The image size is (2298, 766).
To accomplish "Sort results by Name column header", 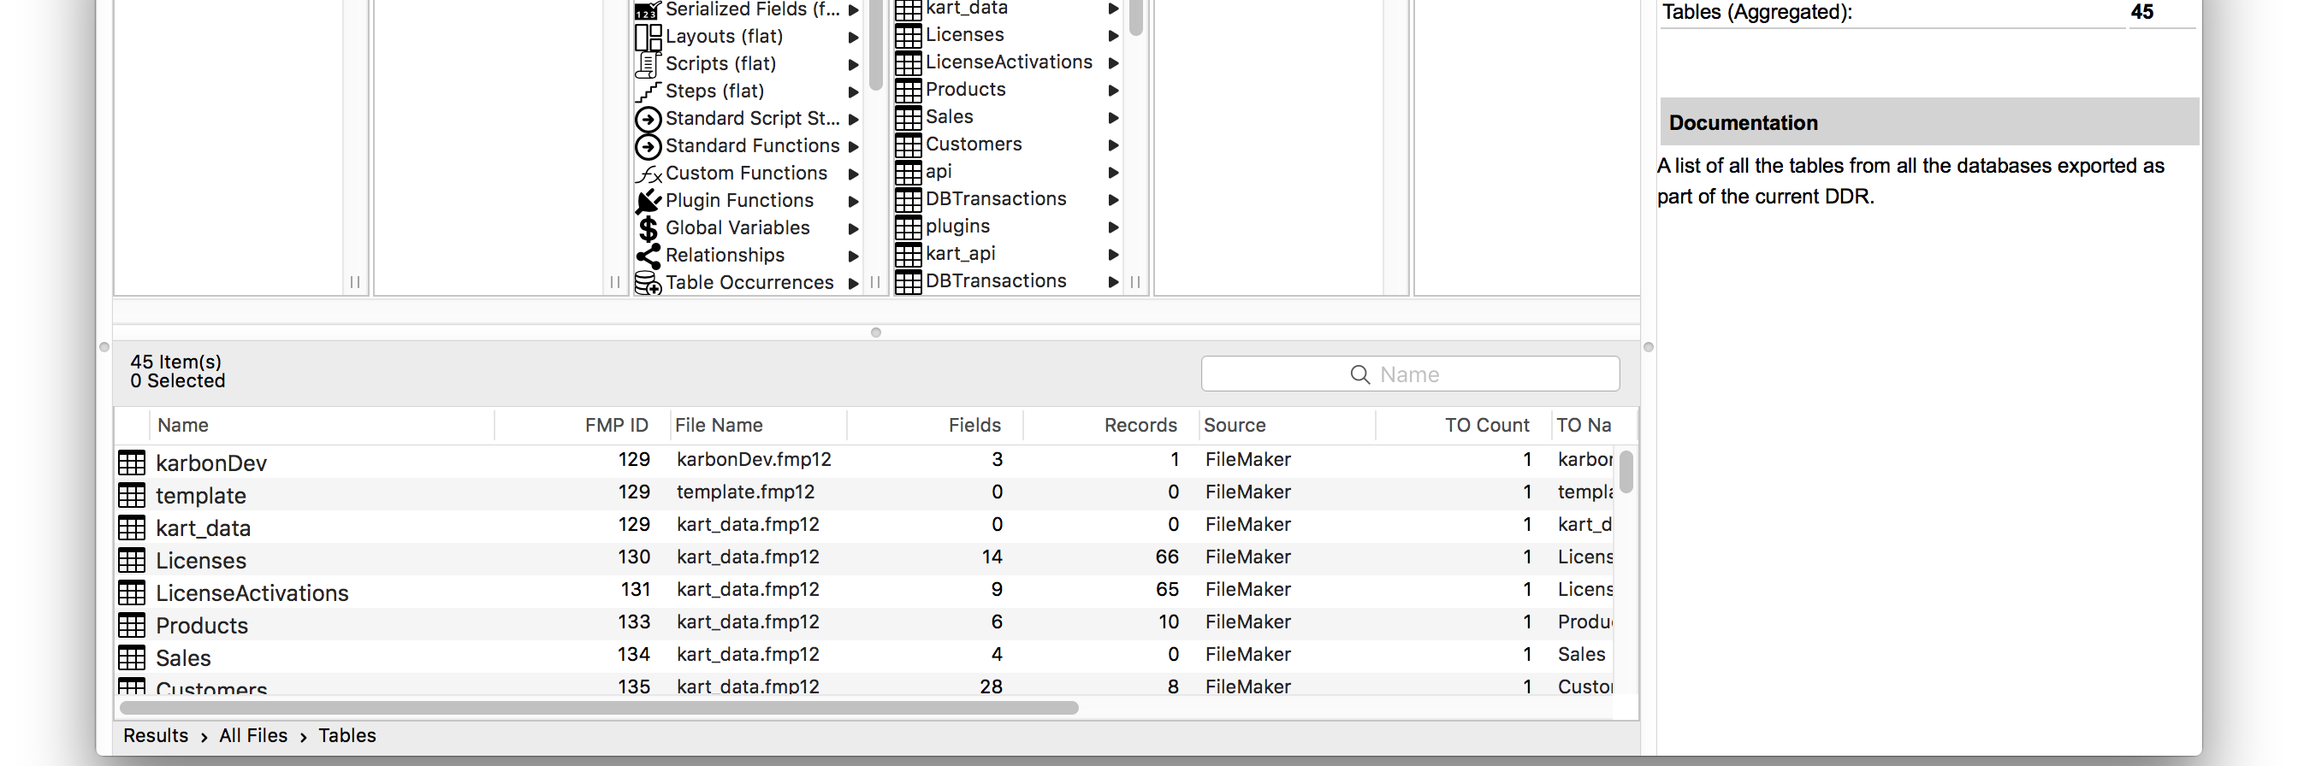I will click(x=322, y=426).
